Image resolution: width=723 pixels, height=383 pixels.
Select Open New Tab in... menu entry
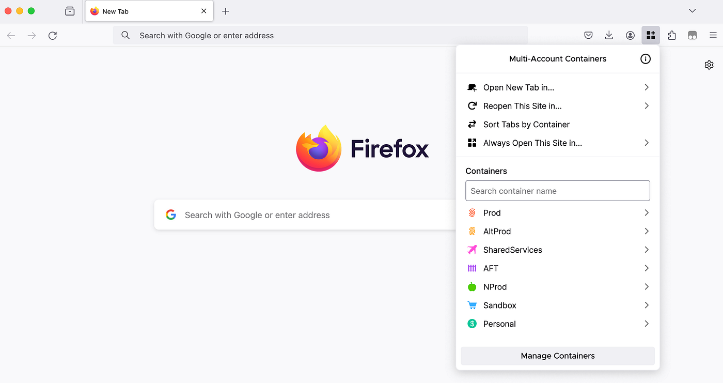click(x=558, y=87)
